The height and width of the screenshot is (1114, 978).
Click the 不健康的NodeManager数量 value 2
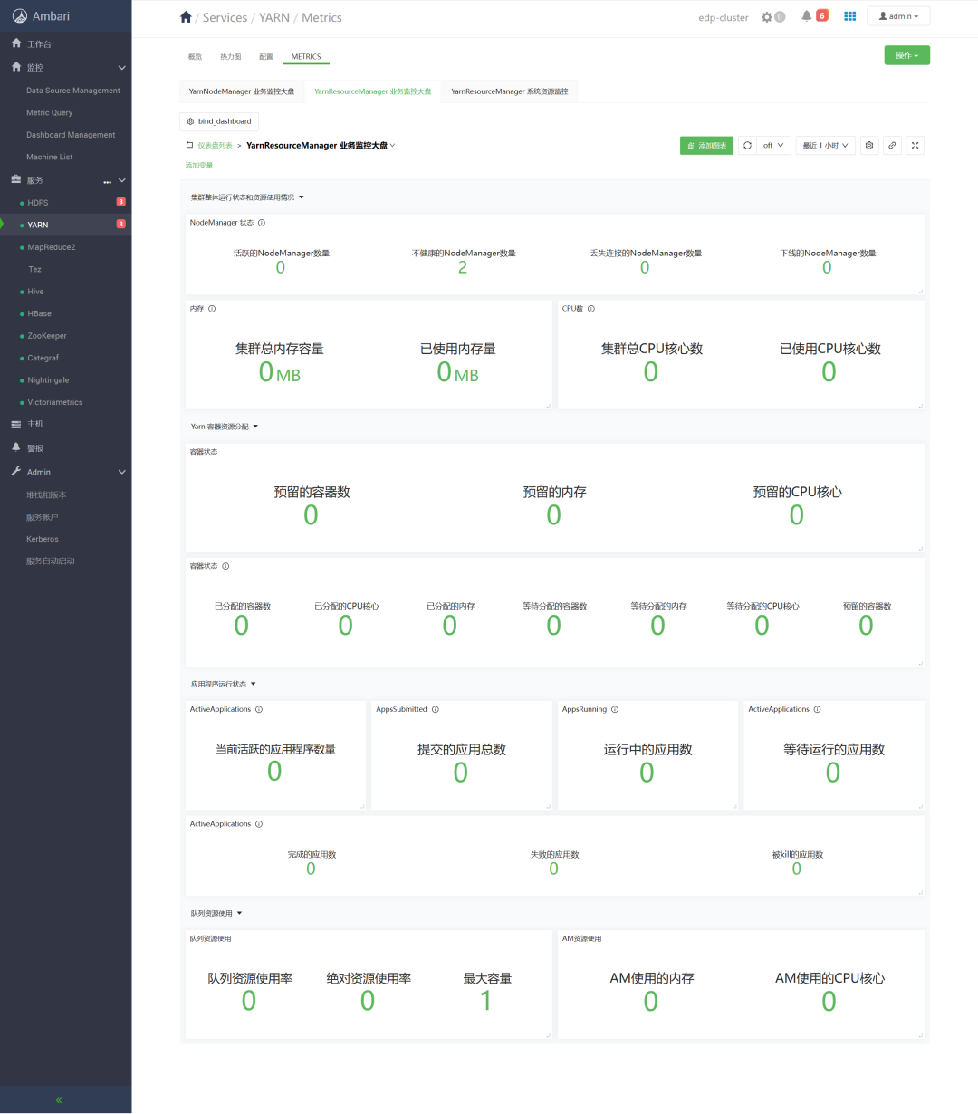click(463, 267)
